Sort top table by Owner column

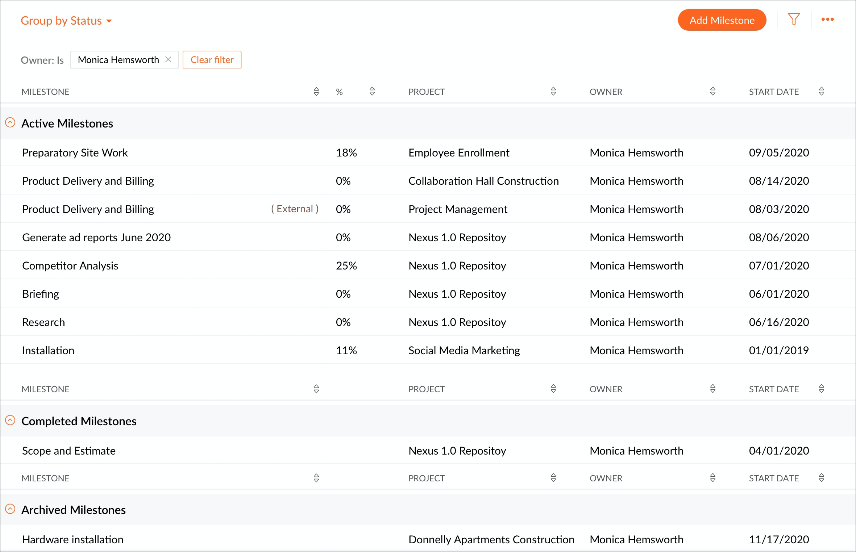pyautogui.click(x=712, y=91)
